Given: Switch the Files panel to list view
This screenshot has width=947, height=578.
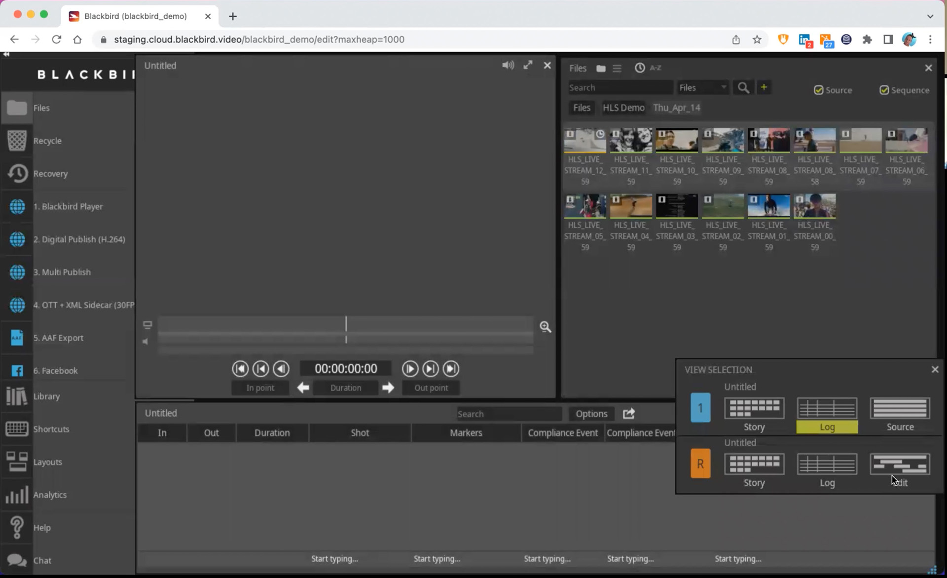Looking at the screenshot, I should [x=617, y=68].
